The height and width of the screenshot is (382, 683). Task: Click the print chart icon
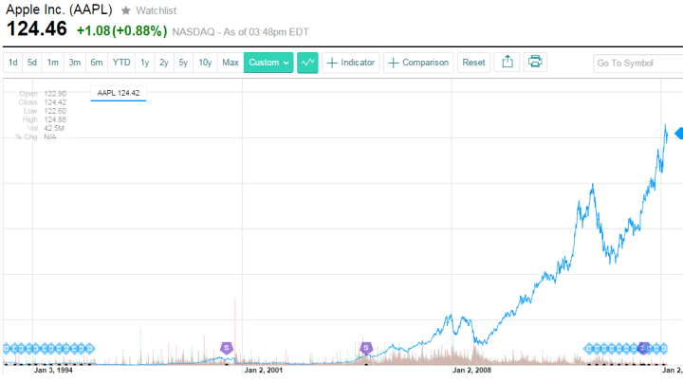click(535, 63)
